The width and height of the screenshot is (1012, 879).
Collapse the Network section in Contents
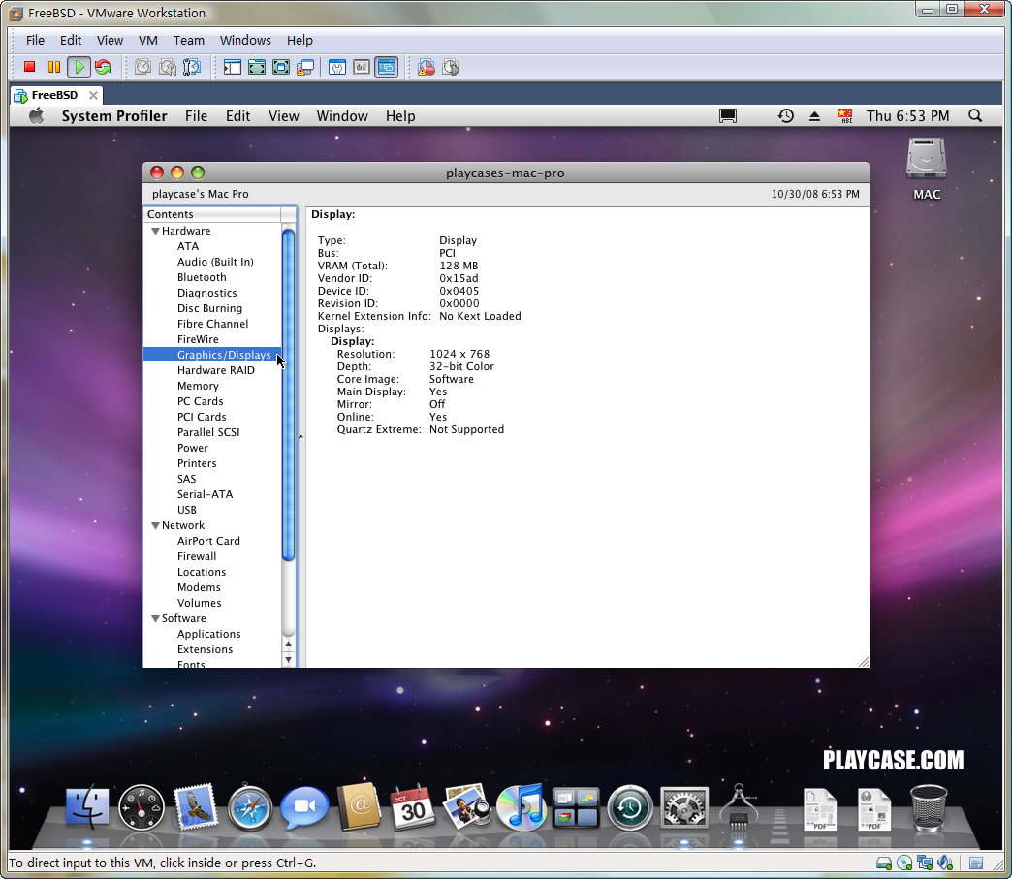(x=155, y=526)
